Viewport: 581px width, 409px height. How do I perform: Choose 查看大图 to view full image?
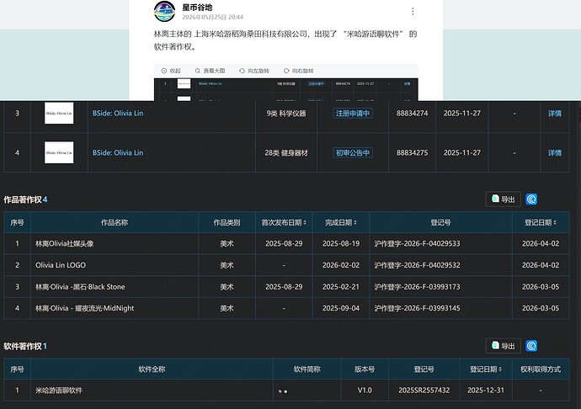pyautogui.click(x=210, y=71)
